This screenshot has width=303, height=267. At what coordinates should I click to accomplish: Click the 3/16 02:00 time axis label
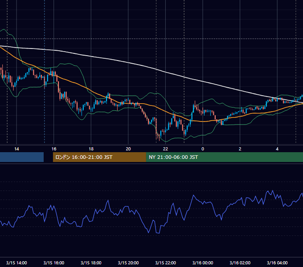(240, 263)
